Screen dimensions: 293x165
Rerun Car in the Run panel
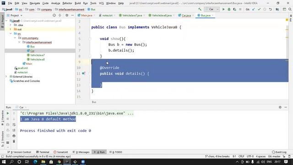click(8, 113)
